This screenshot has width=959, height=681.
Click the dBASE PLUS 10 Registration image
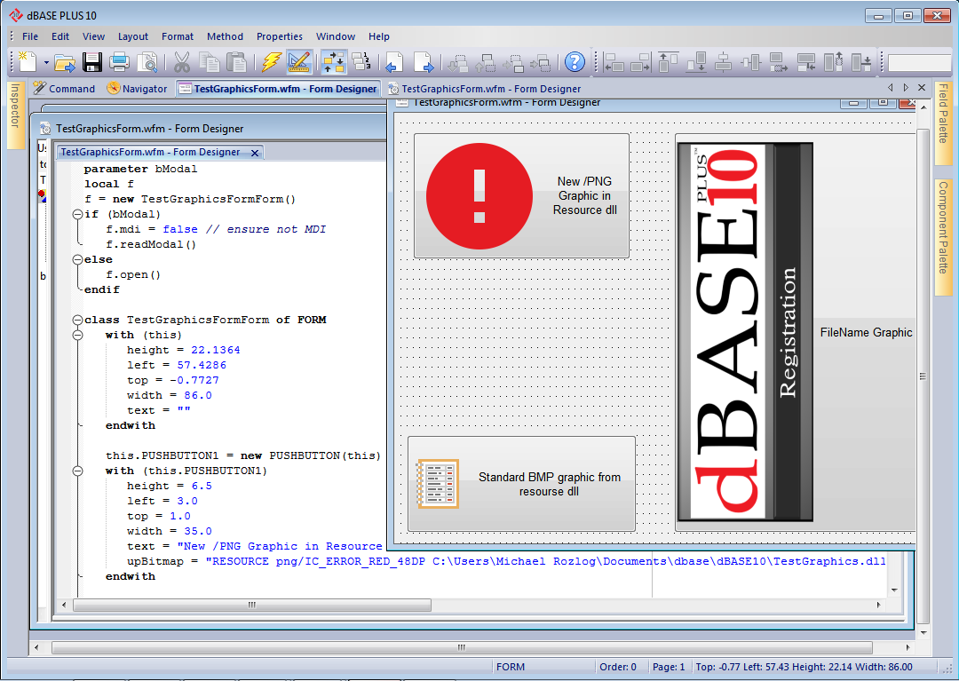(x=746, y=332)
